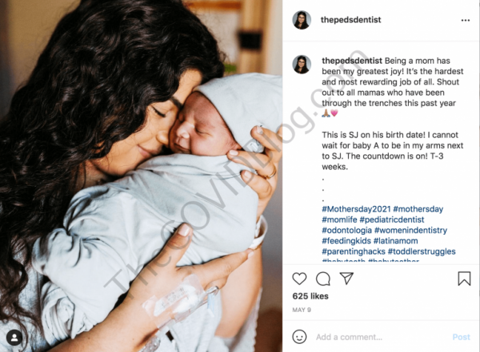Open the MAY 9 post date link
Image resolution: width=480 pixels, height=352 pixels.
tap(302, 310)
